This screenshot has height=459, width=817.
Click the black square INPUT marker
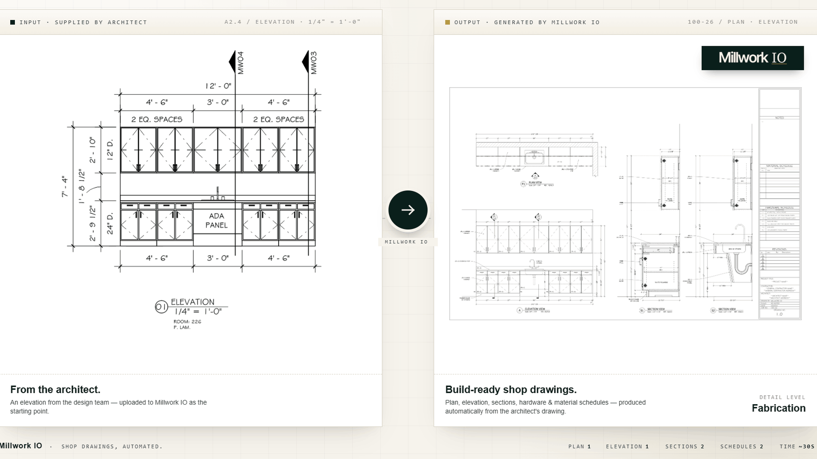click(x=13, y=22)
